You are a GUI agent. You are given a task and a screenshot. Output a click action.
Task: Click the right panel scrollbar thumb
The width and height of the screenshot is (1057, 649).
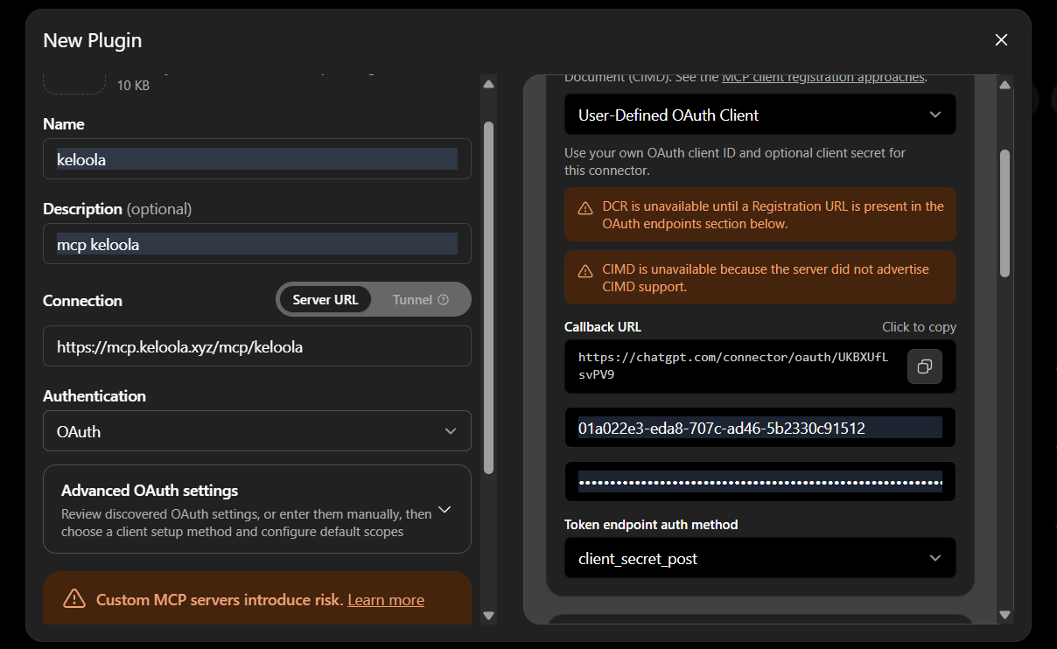pos(1004,213)
